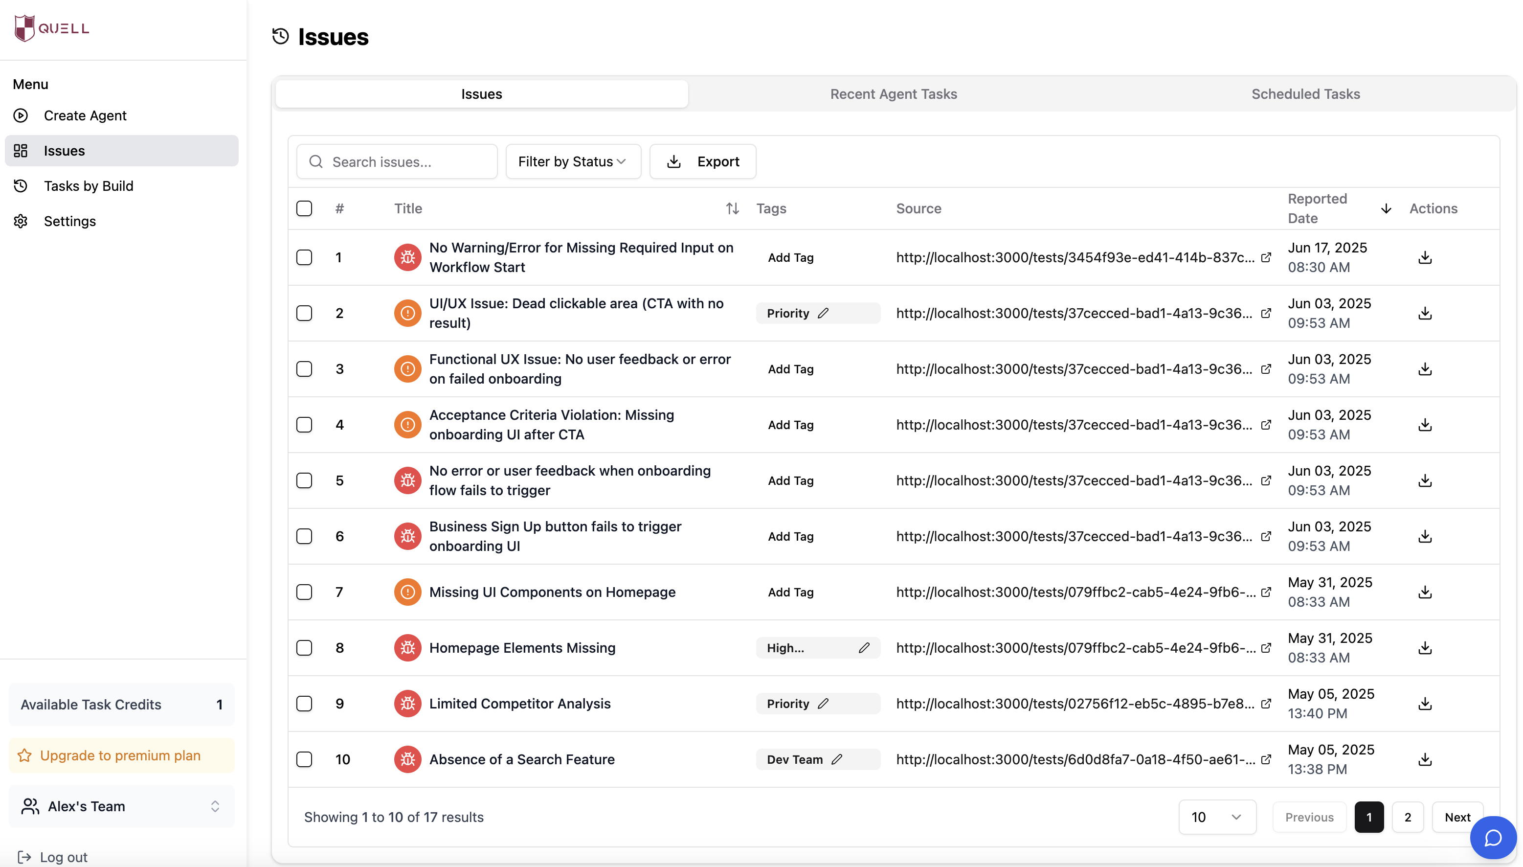Viewport: 1523px width, 867px height.
Task: Download the Homepage Elements Missing issue
Action: click(1424, 648)
